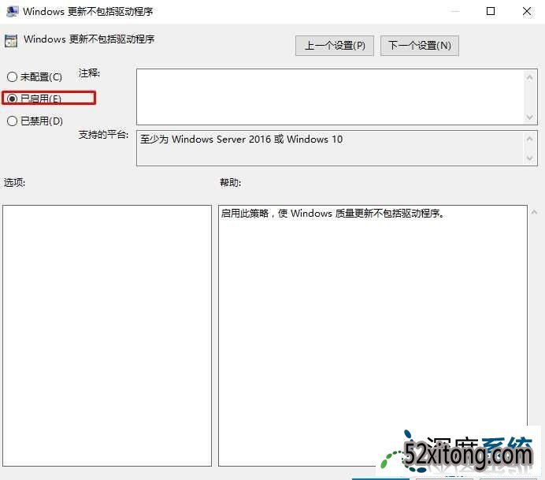
Task: Click the policy heading below title bar
Action: [x=89, y=39]
